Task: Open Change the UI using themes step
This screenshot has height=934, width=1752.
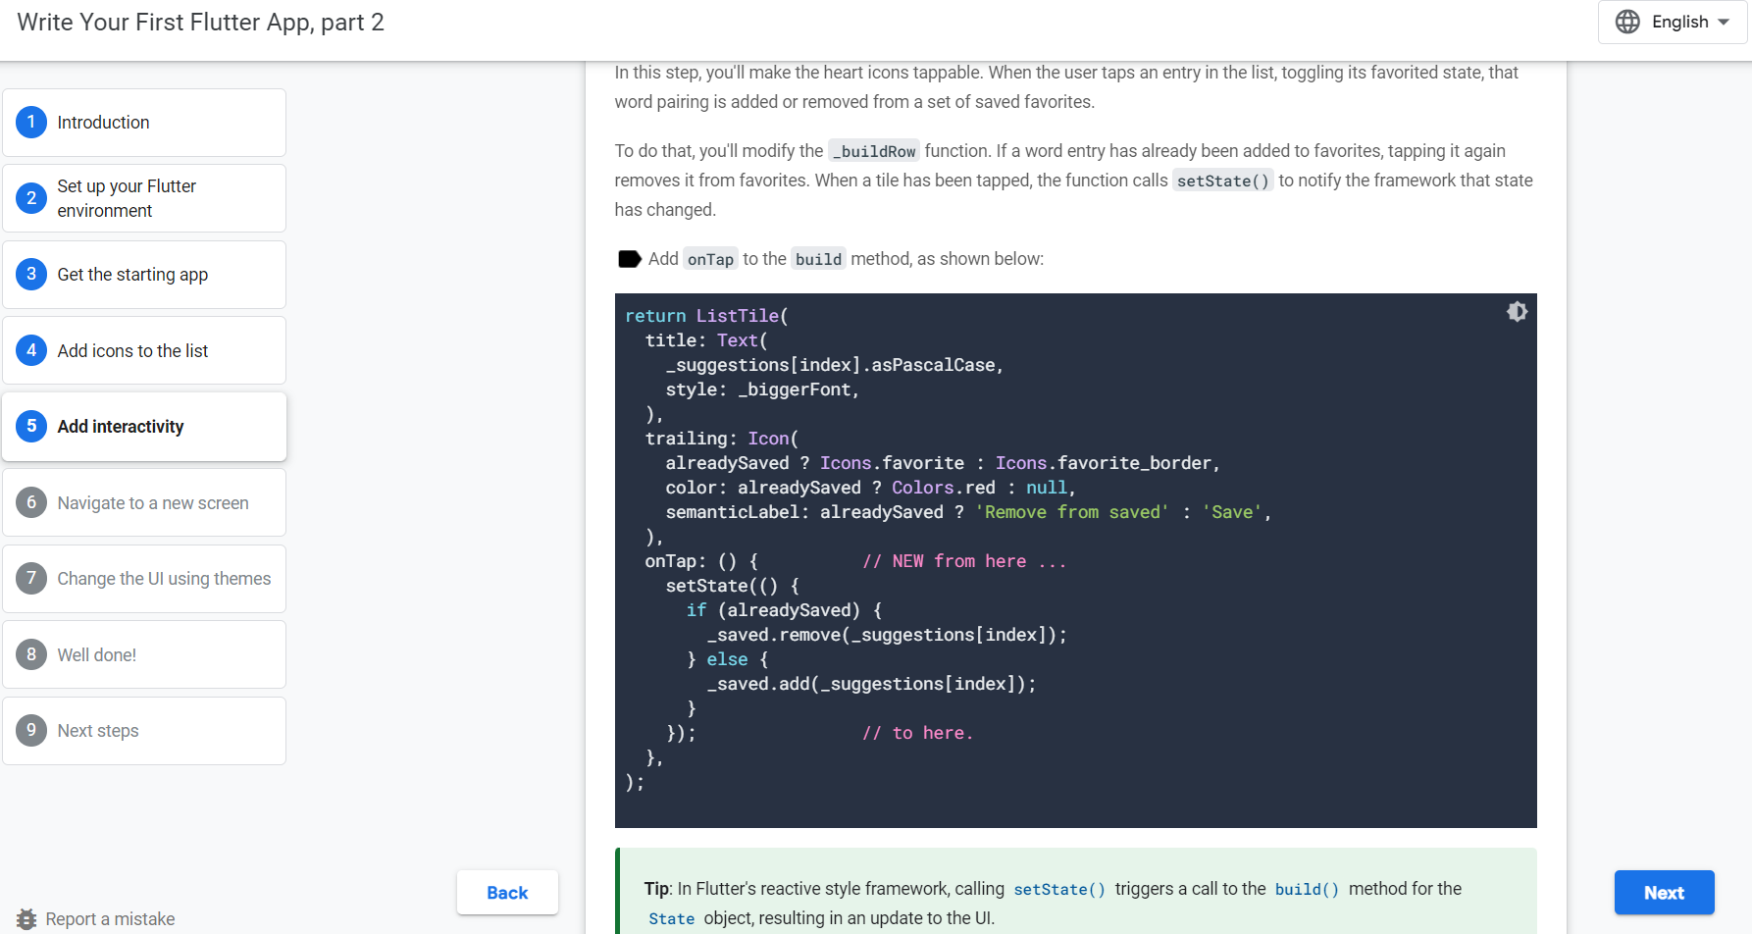Action: point(144,578)
